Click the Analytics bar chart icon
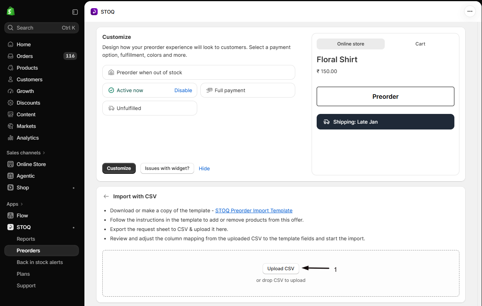482x306 pixels. (11, 138)
